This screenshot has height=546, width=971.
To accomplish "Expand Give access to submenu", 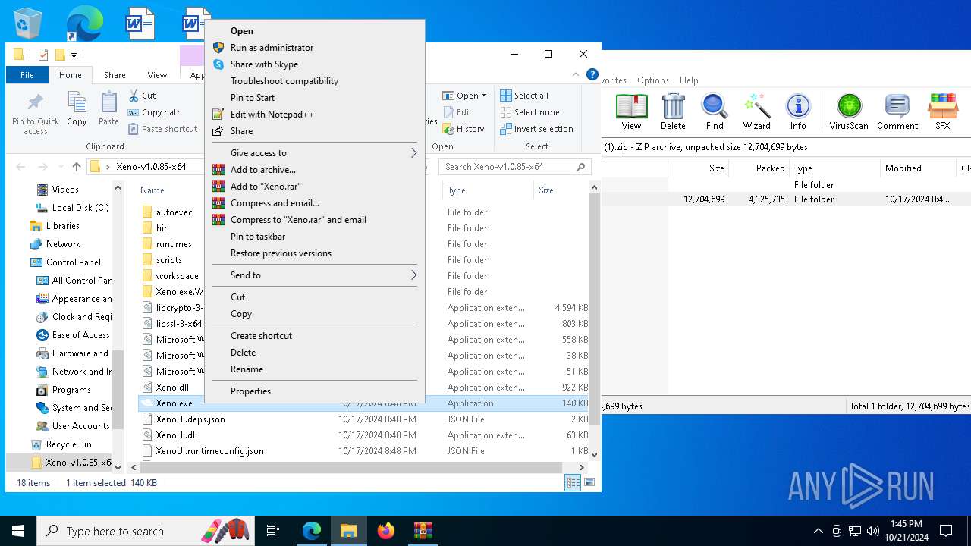I will pos(315,153).
